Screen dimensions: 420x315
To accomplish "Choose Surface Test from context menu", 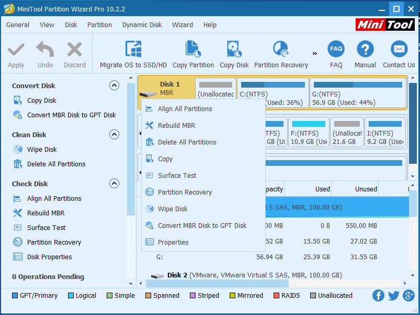I will pos(203,176).
